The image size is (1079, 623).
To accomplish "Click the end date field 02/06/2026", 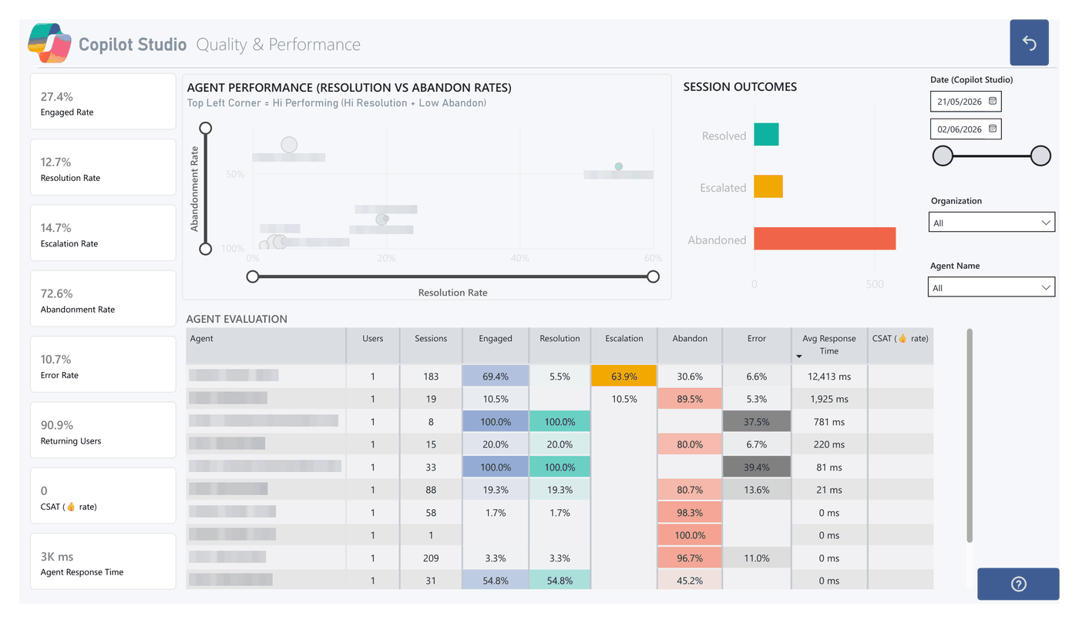I will 966,129.
